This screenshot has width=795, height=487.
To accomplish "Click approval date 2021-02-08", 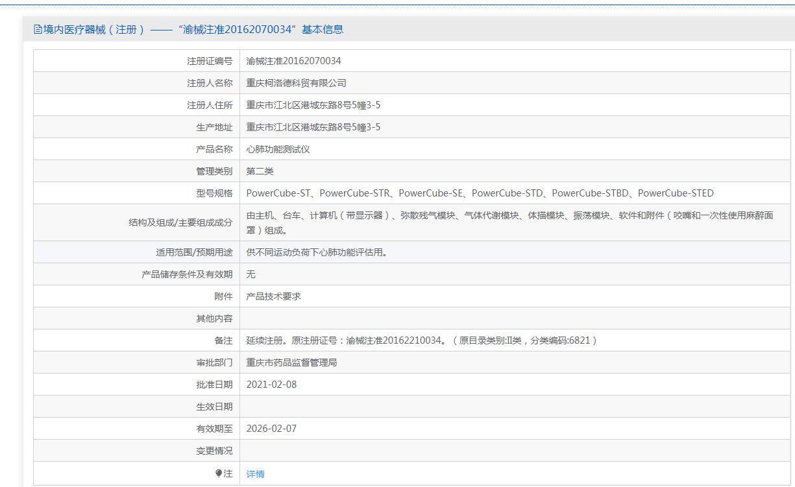I will coord(271,385).
